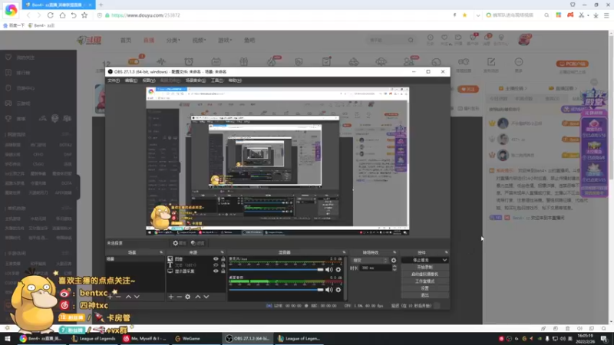Viewport: 614px width, 345px height.
Task: Click Douyu 首页 home navigation link
Action: 126,41
